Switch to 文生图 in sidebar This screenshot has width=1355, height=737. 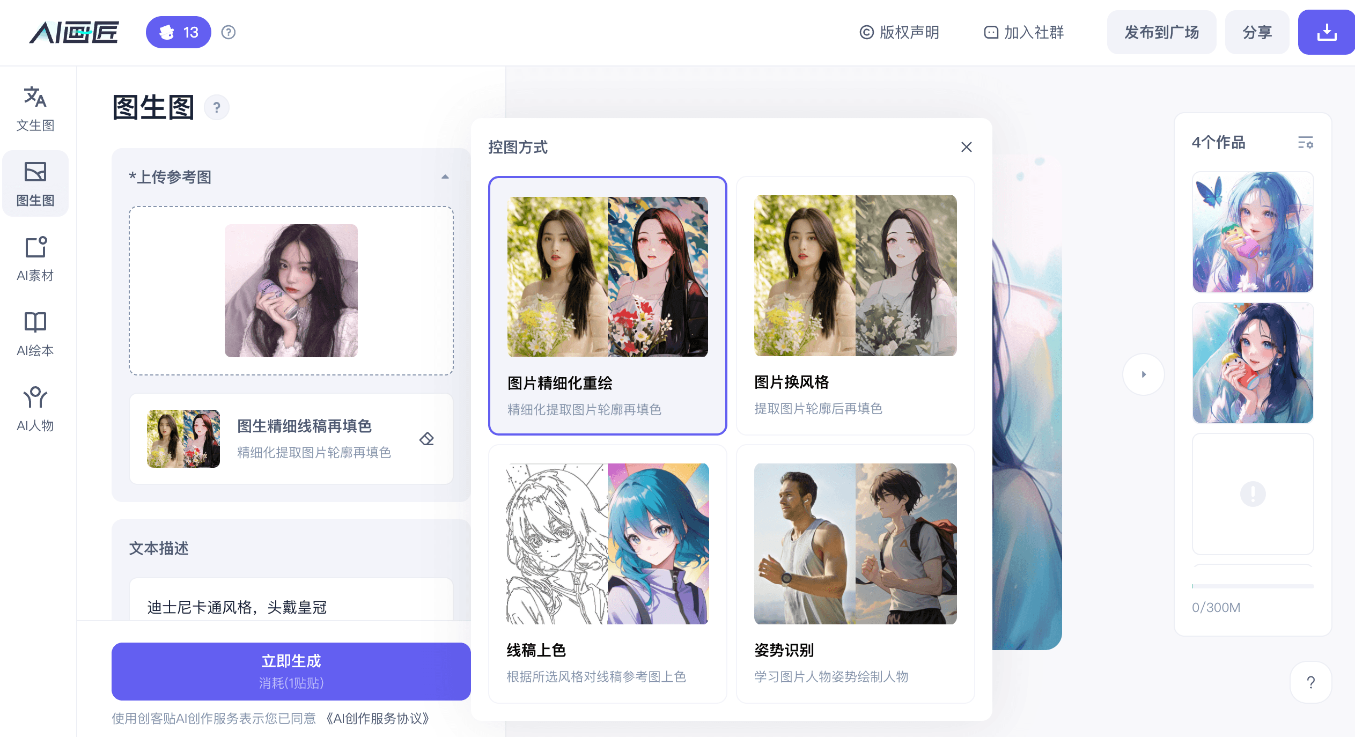pyautogui.click(x=35, y=109)
